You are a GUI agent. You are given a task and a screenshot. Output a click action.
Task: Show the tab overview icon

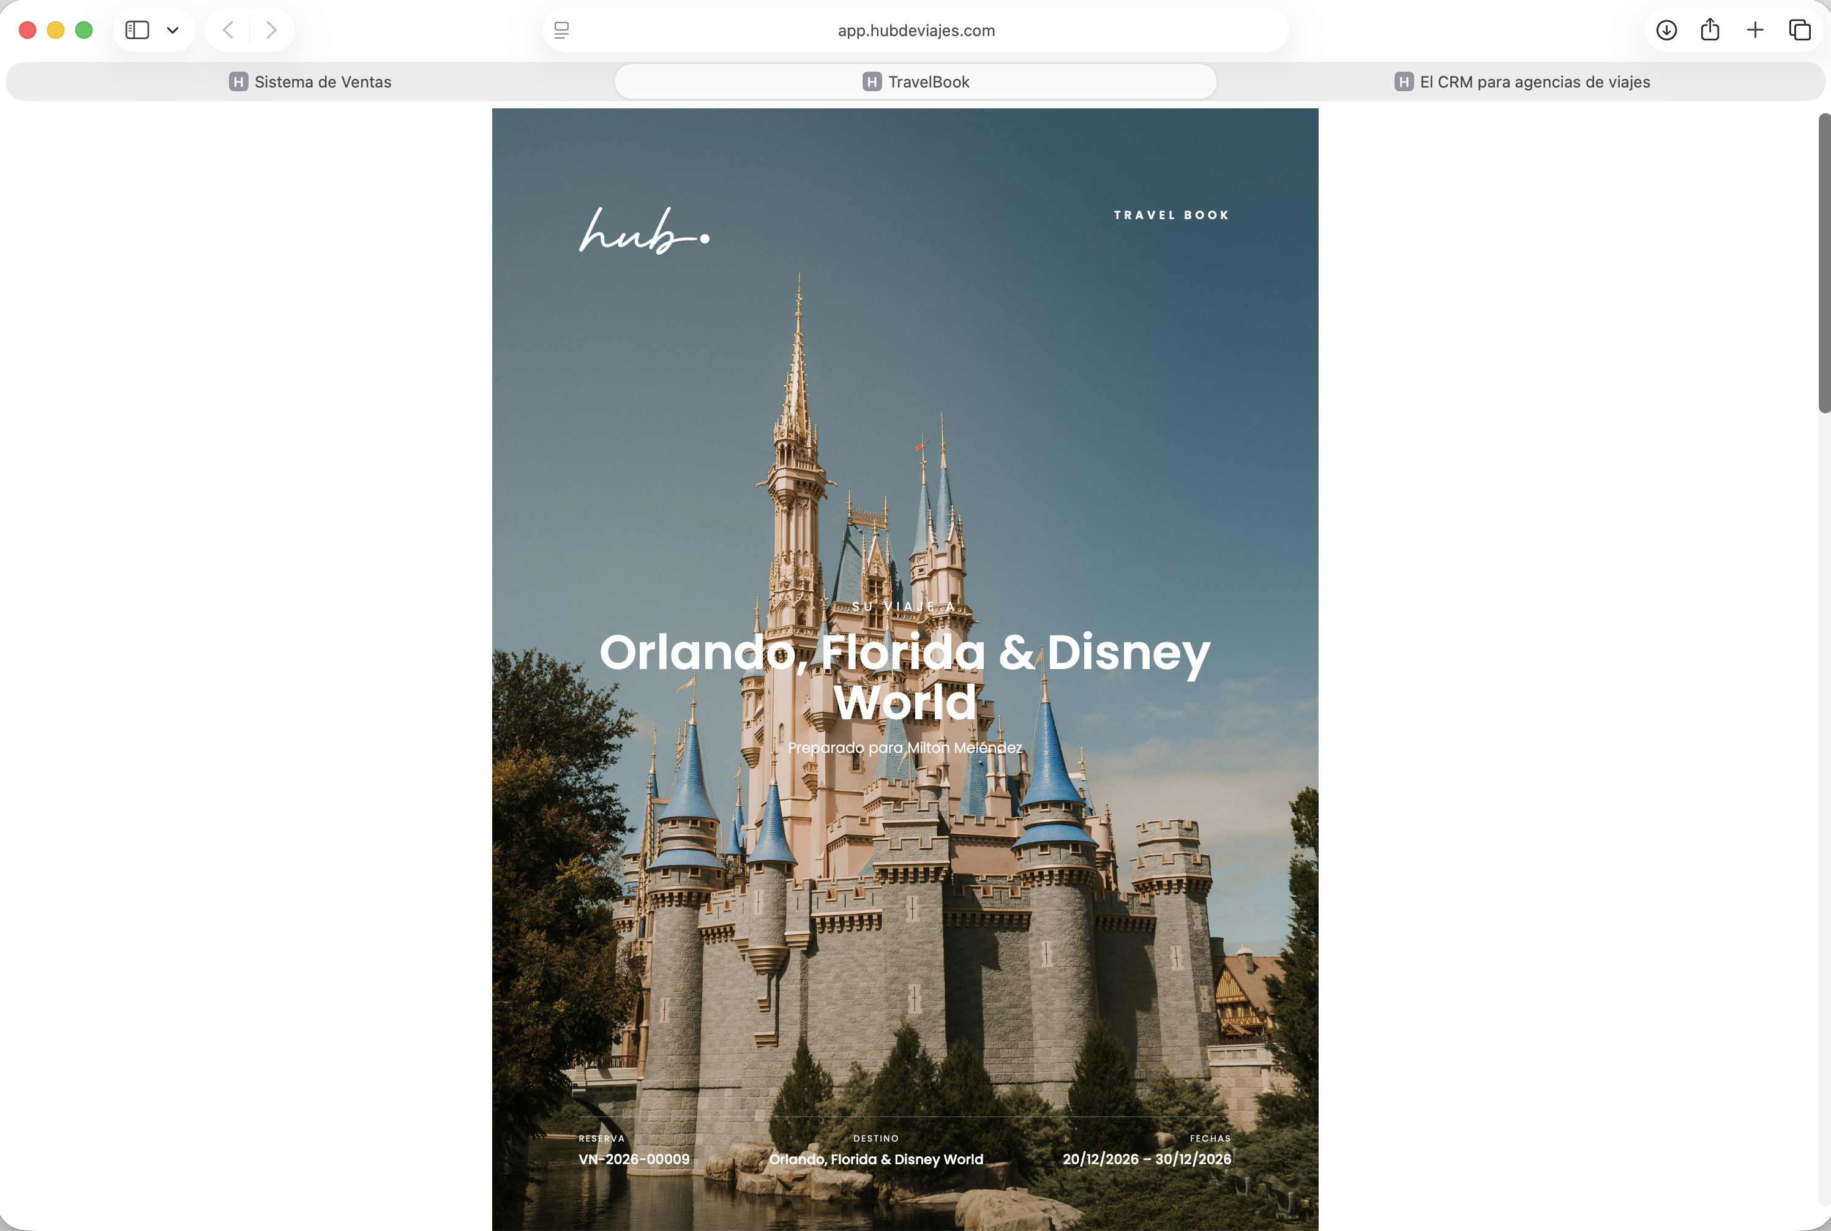[x=1800, y=30]
